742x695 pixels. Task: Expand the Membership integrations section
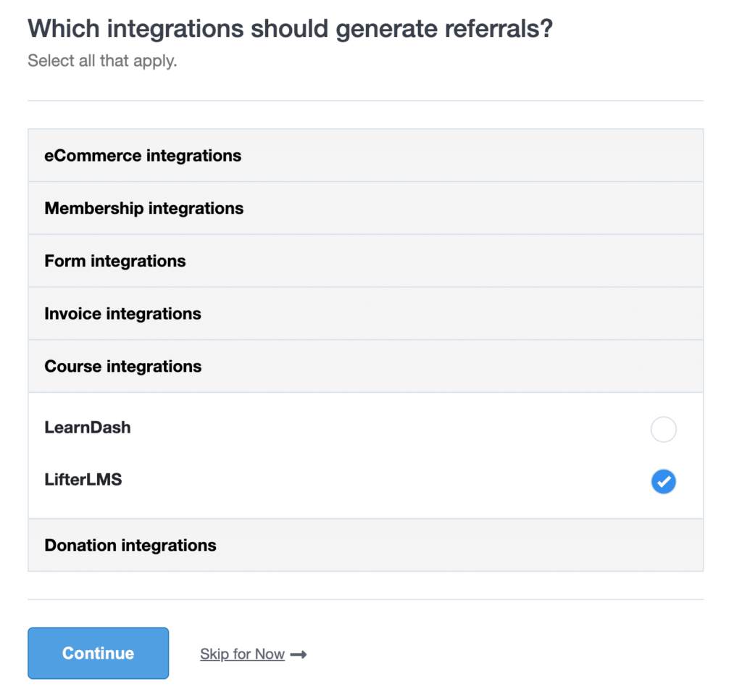[365, 208]
